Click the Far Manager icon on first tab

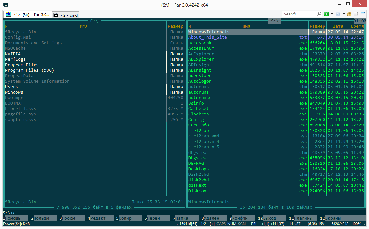[8, 15]
